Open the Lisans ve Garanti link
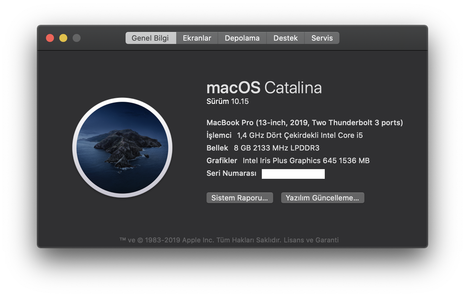Image resolution: width=465 pixels, height=297 pixels. tap(311, 240)
